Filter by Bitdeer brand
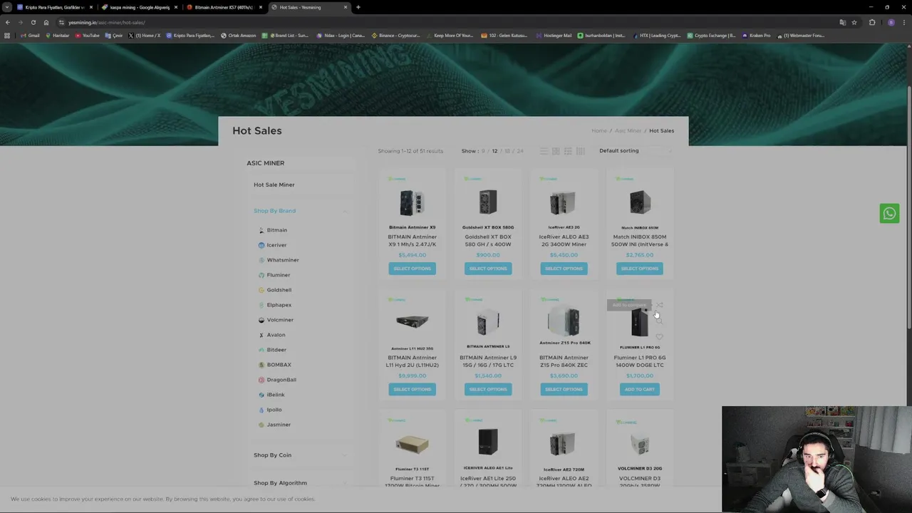Image resolution: width=912 pixels, height=513 pixels. (x=276, y=350)
